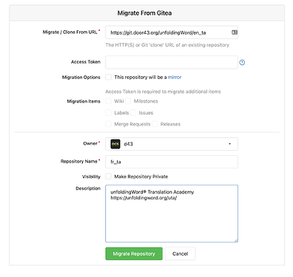Click the autofill icon in URL field
Screen dimensions: 293x277
click(x=235, y=33)
